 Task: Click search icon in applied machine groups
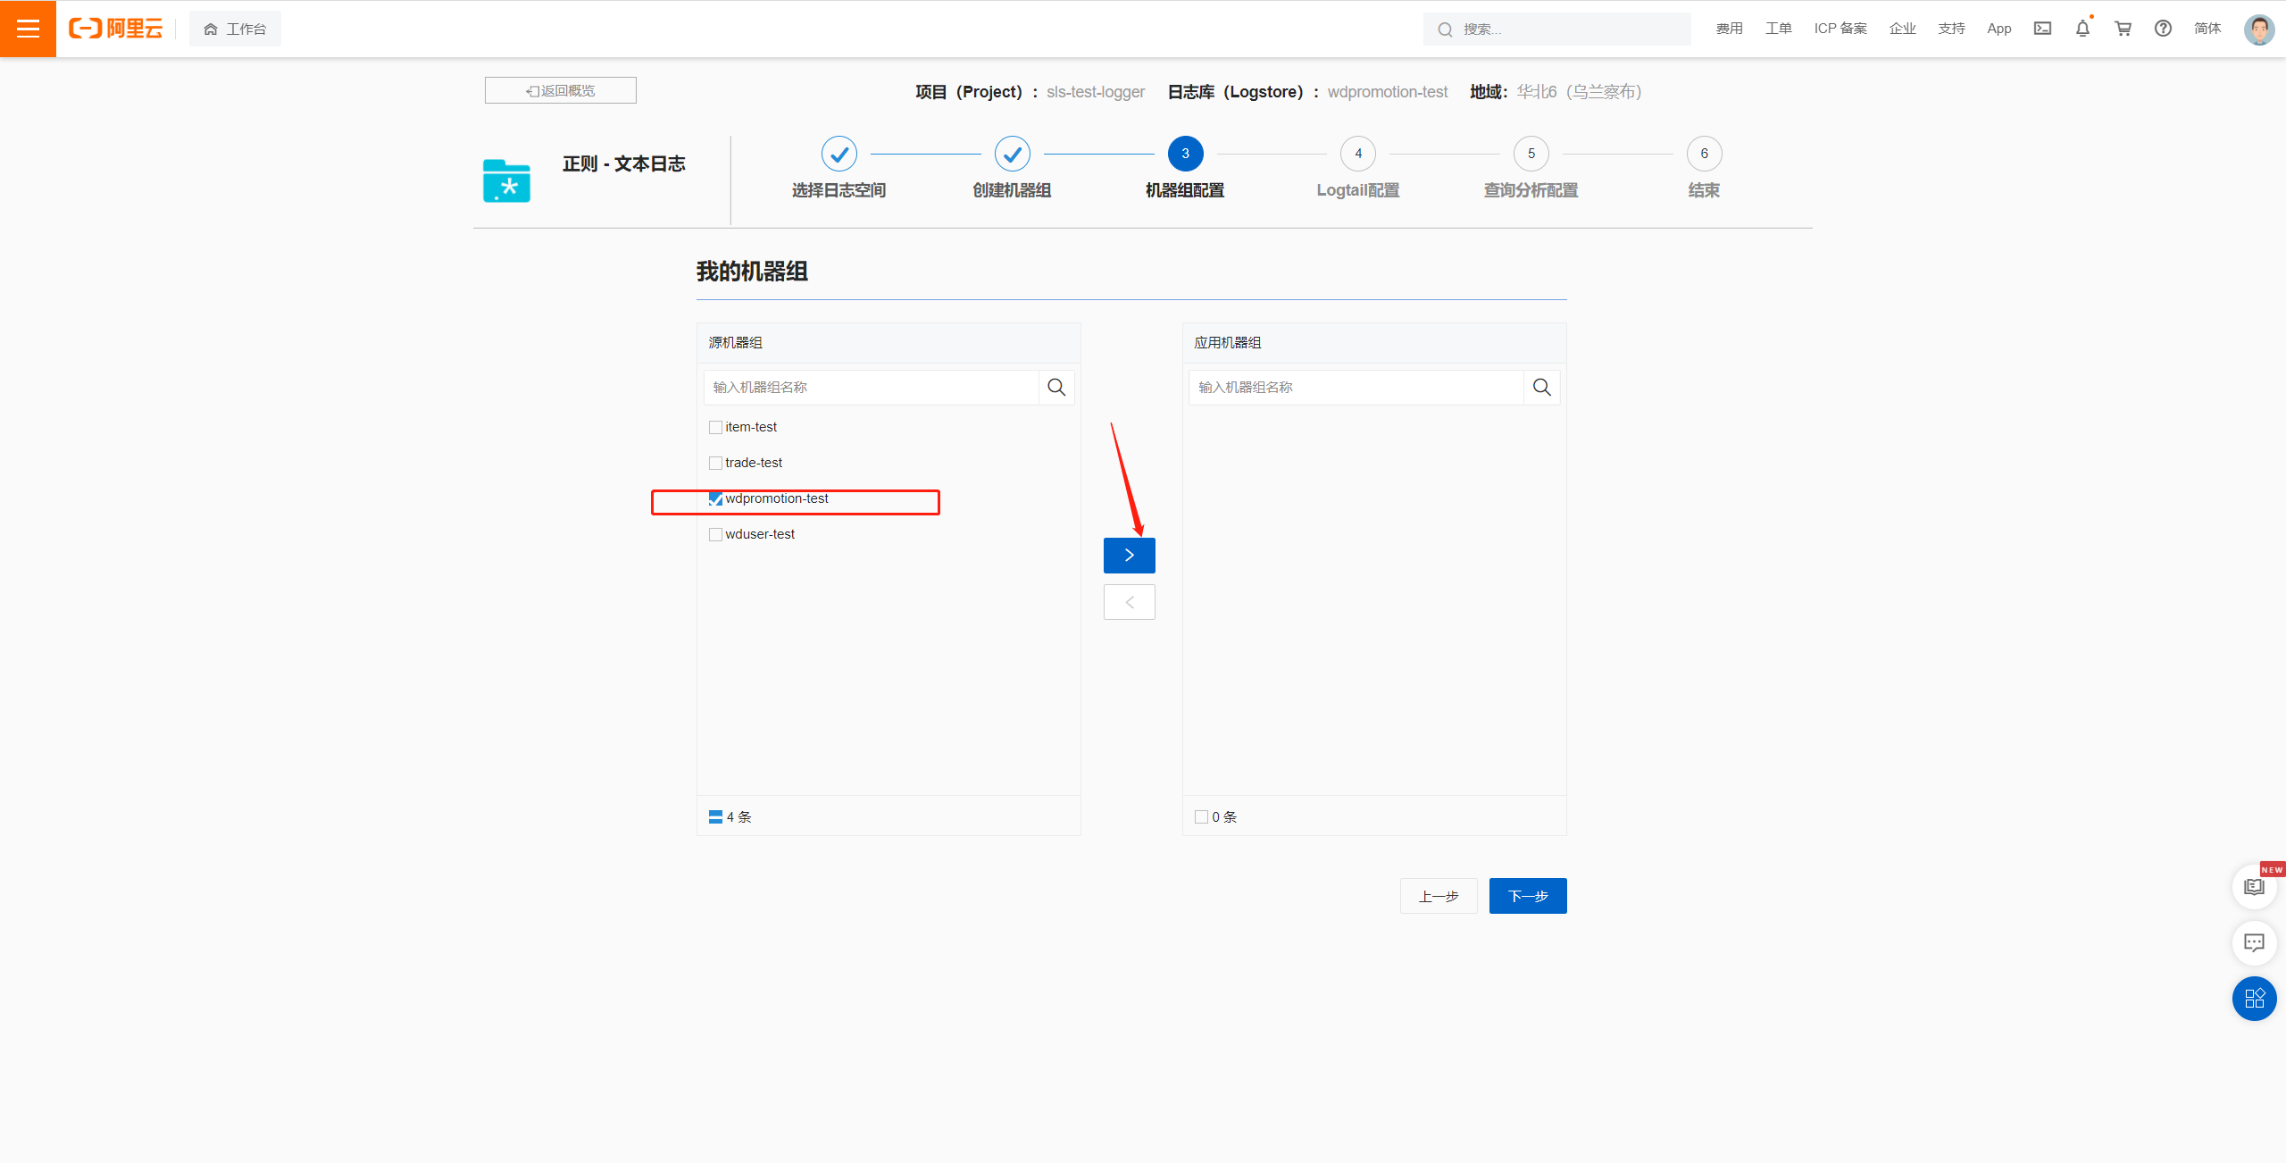[1541, 387]
